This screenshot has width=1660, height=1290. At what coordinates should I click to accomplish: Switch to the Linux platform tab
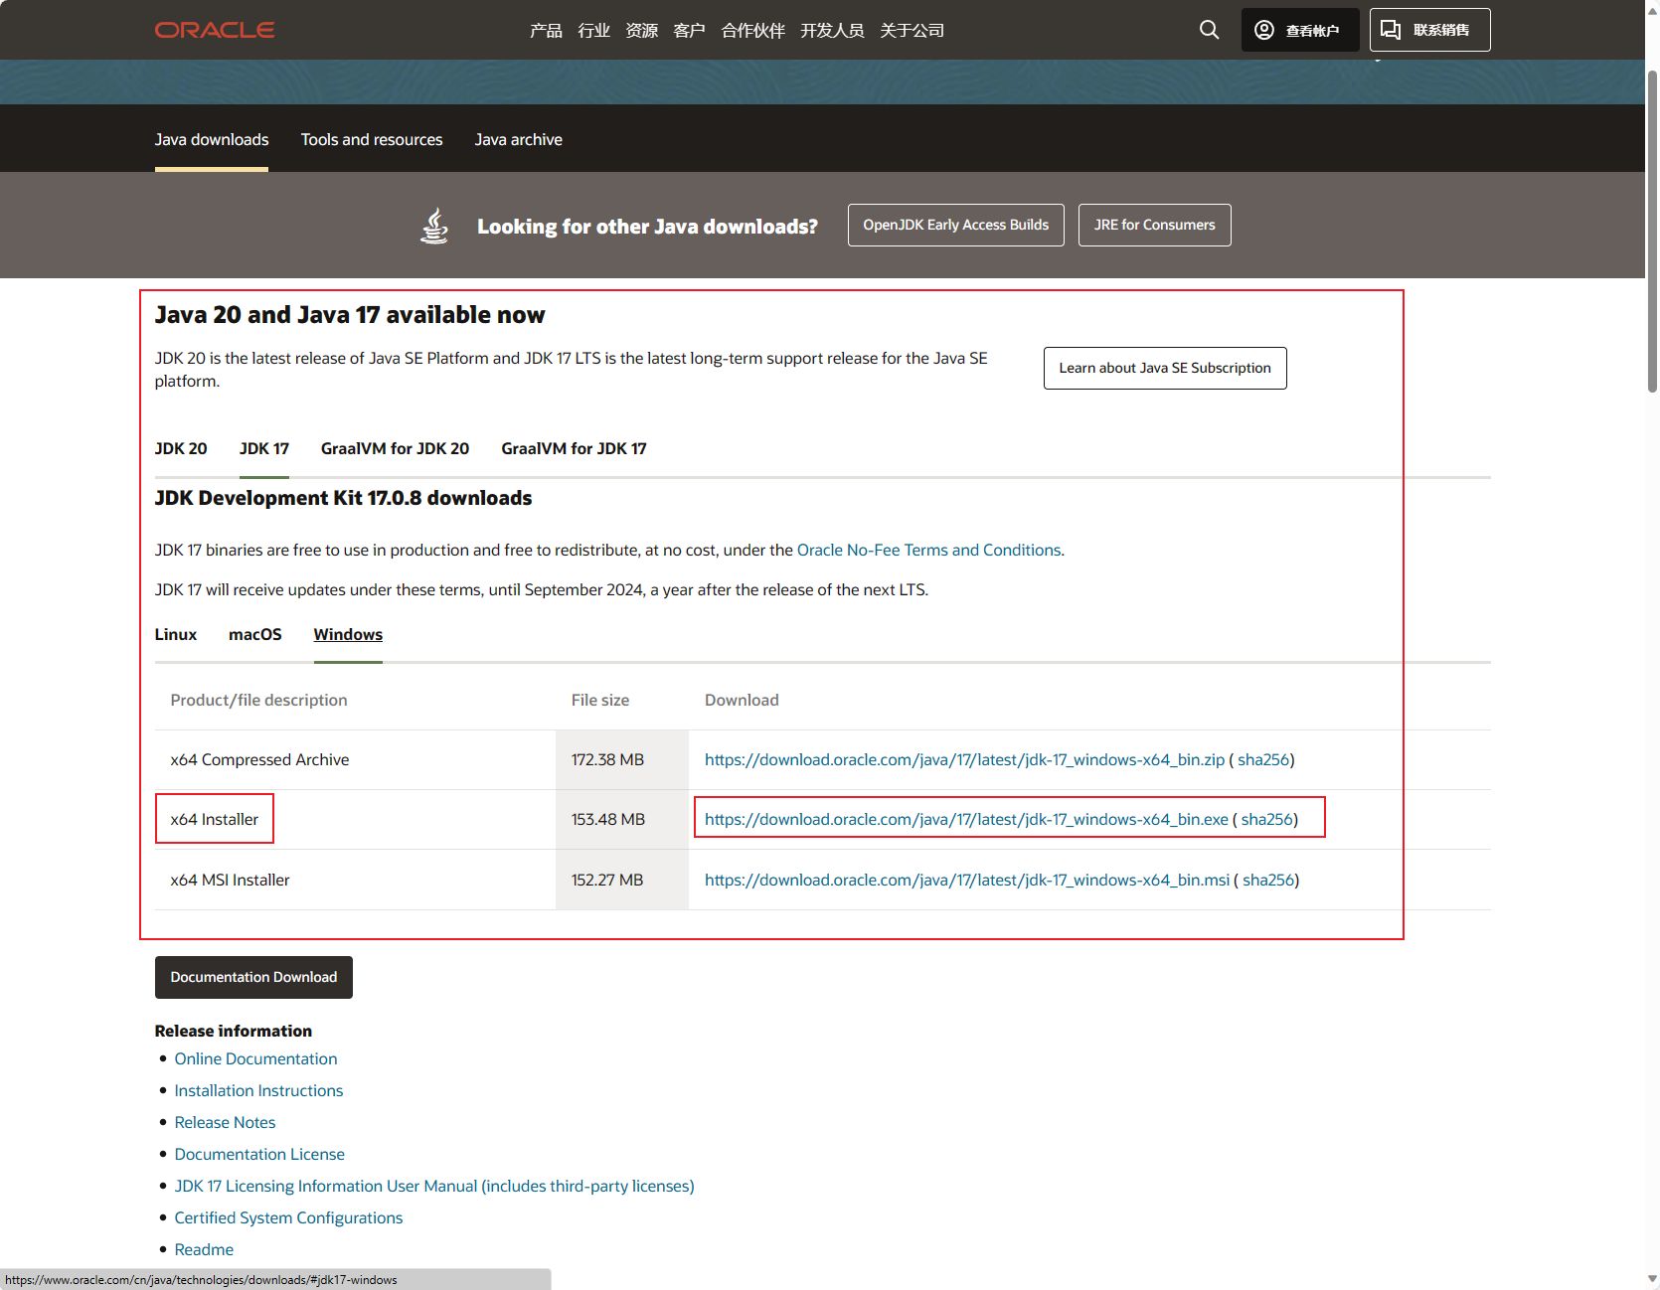pyautogui.click(x=176, y=634)
